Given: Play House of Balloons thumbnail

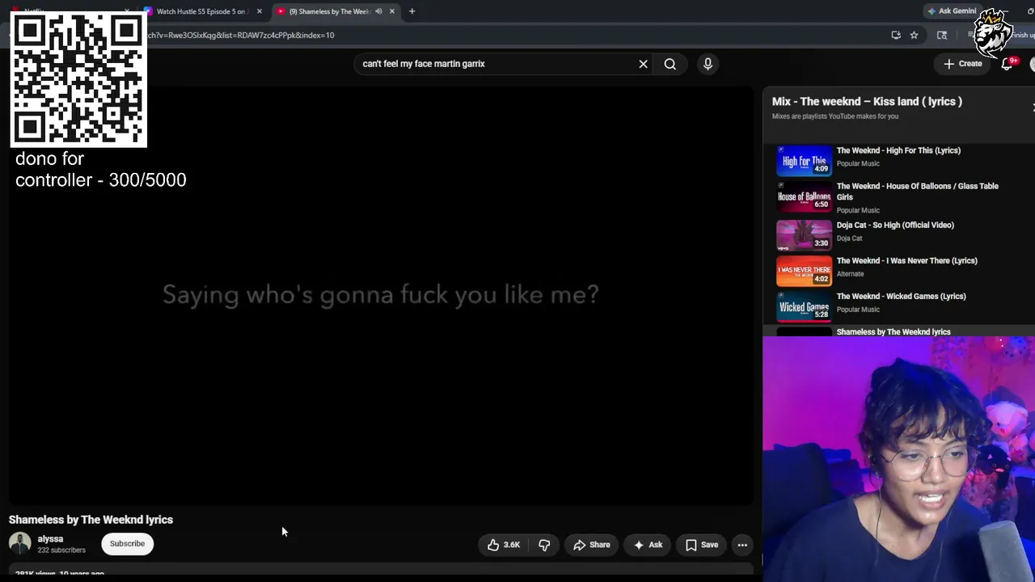Looking at the screenshot, I should [x=804, y=196].
